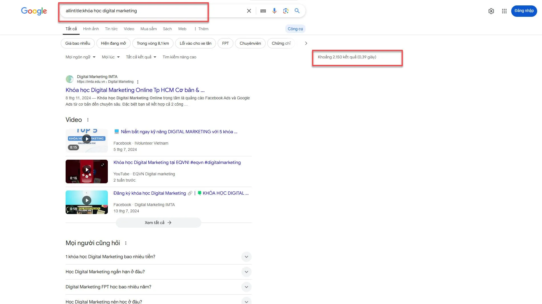Switch to the Video results tab

(x=129, y=29)
